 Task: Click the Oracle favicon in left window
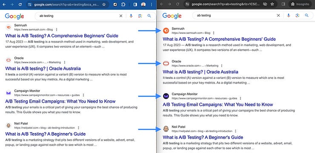pyautogui.click(x=9, y=60)
